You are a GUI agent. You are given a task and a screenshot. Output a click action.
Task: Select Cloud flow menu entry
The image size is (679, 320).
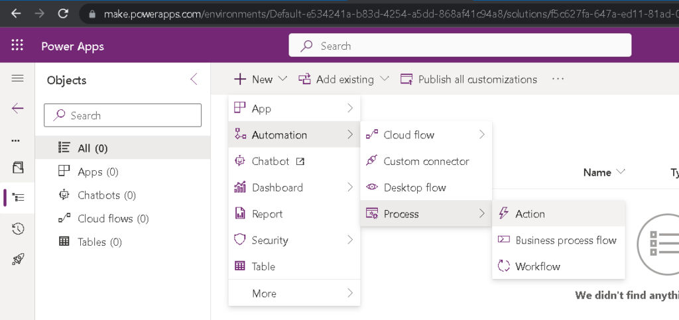pos(426,134)
